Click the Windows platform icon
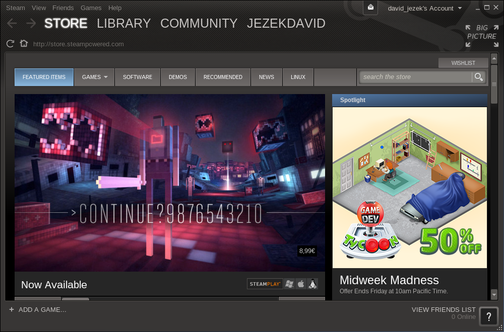This screenshot has height=332, width=504. tap(289, 284)
